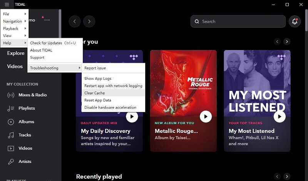Select About TIDAL

coord(55,50)
